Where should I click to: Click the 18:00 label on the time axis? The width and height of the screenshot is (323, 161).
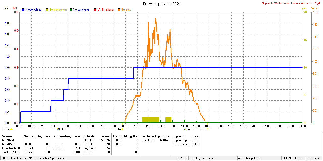pyautogui.click(x=231, y=126)
